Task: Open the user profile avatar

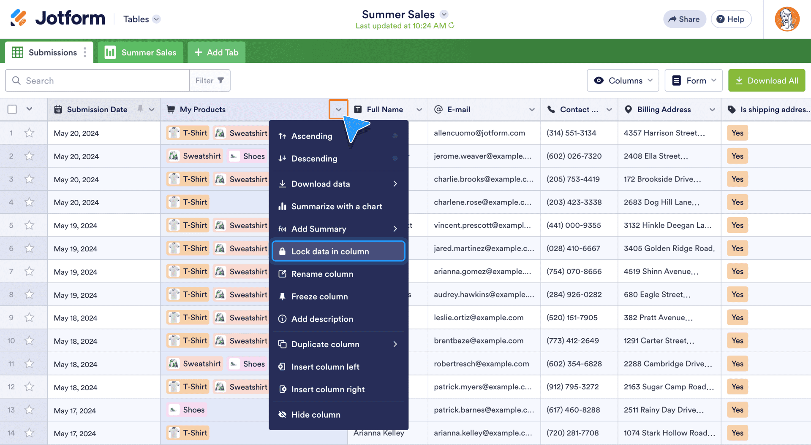Action: coord(787,19)
